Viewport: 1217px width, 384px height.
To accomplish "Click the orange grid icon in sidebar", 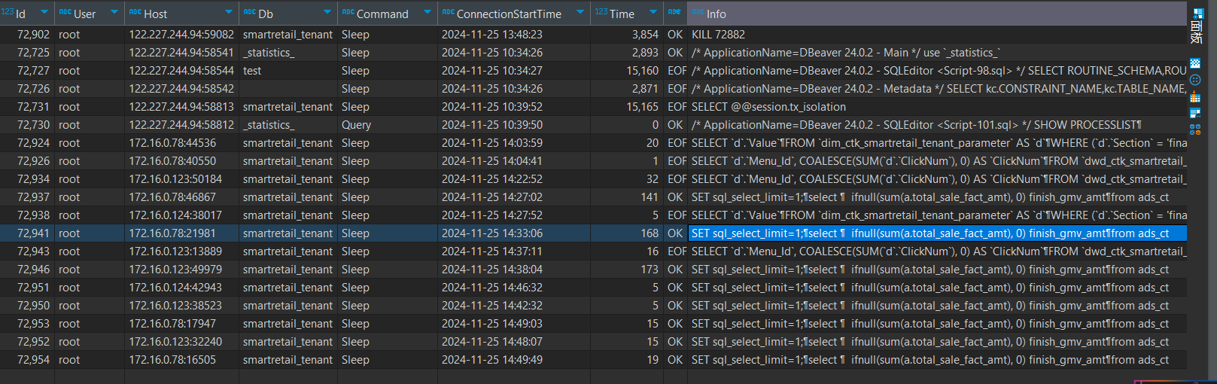I will [x=1195, y=97].
